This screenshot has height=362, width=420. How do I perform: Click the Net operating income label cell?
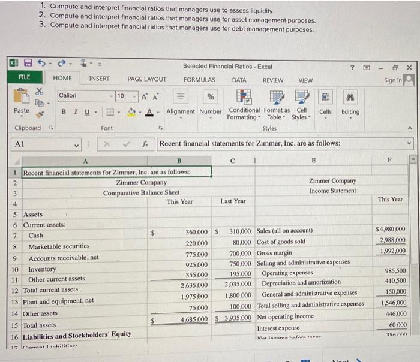click(314, 316)
